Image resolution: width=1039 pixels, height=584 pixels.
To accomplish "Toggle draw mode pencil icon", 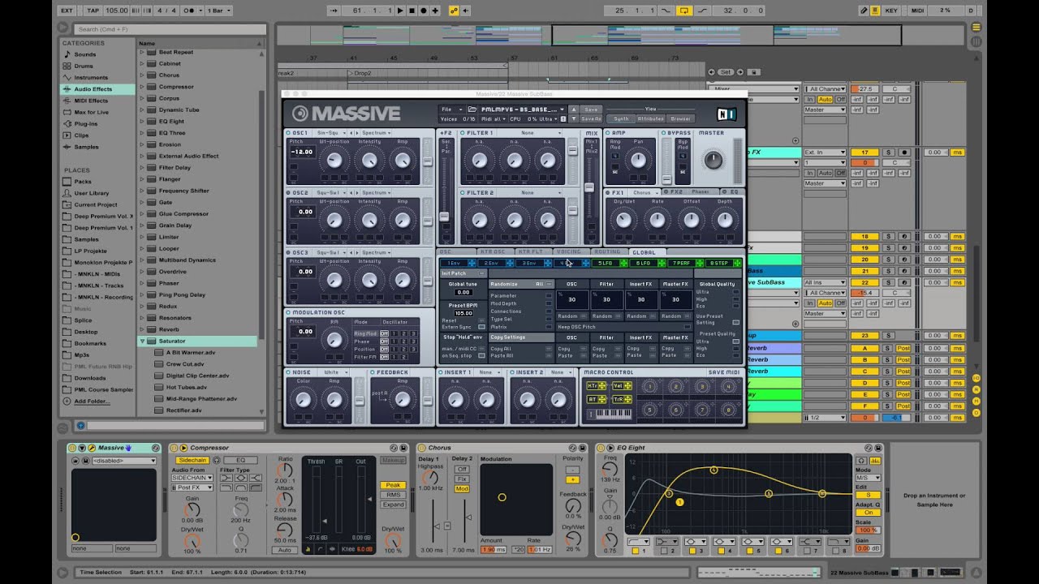I will click(x=864, y=11).
